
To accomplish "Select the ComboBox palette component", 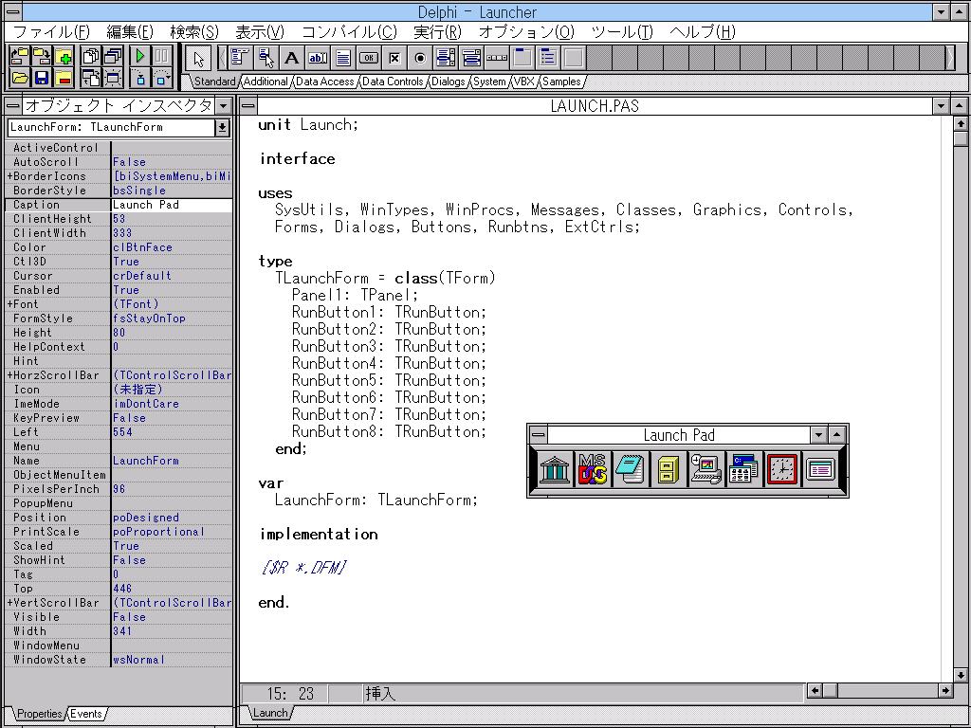I will click(x=472, y=58).
